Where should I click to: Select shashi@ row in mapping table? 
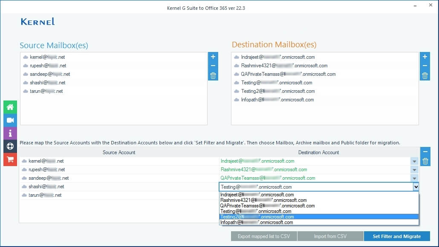pos(119,187)
